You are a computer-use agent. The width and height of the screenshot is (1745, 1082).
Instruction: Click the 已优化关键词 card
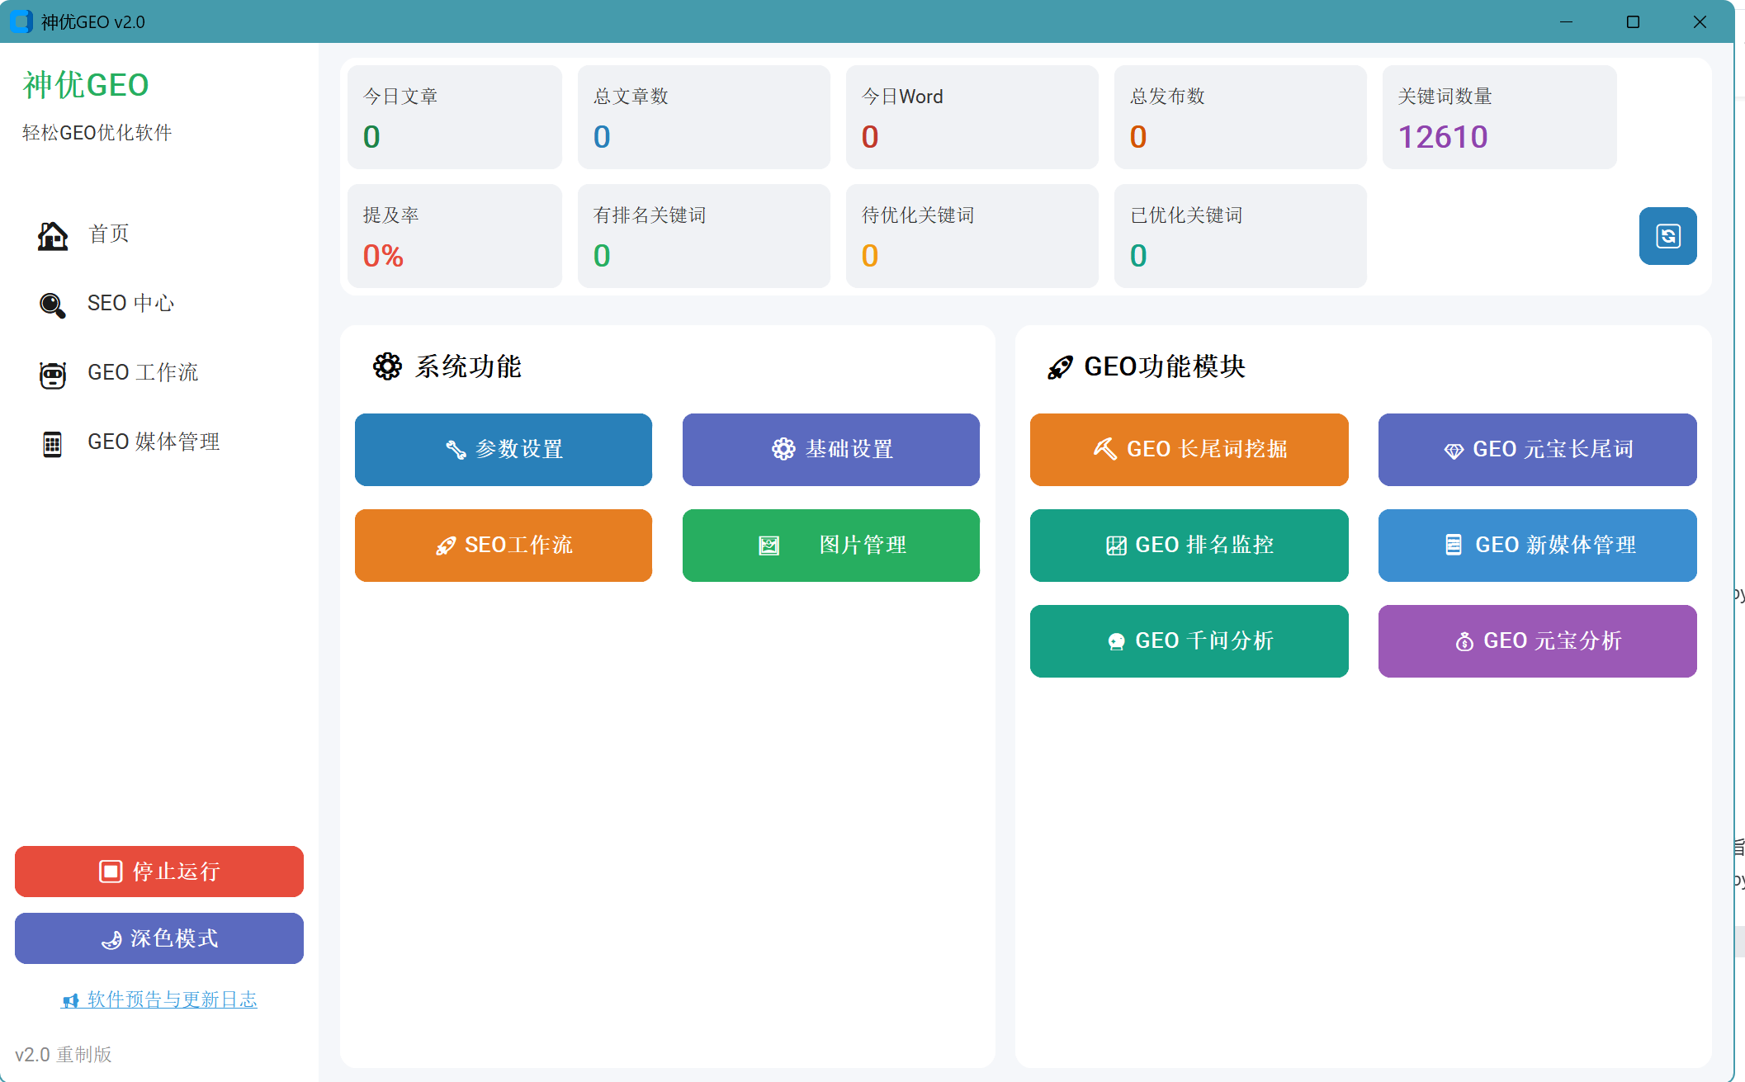1241,236
